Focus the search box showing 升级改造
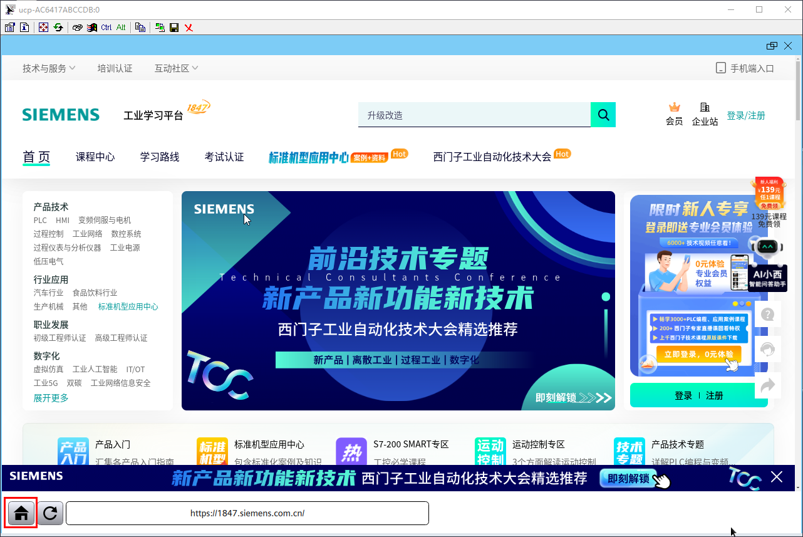803x537 pixels. pos(474,115)
